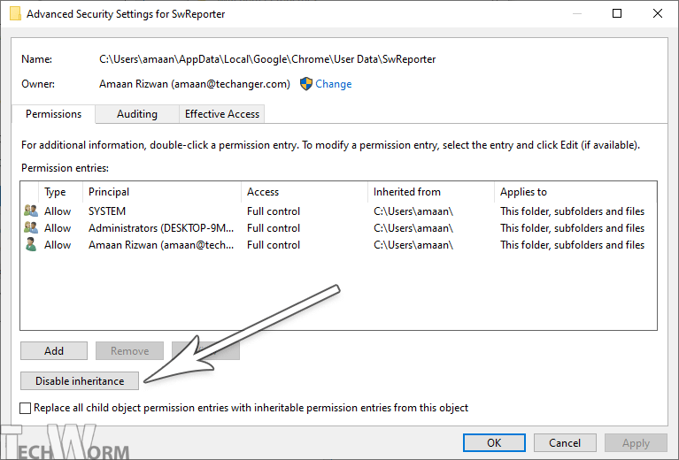Click the SYSTEM entry group icon
The width and height of the screenshot is (679, 460).
coord(31,211)
